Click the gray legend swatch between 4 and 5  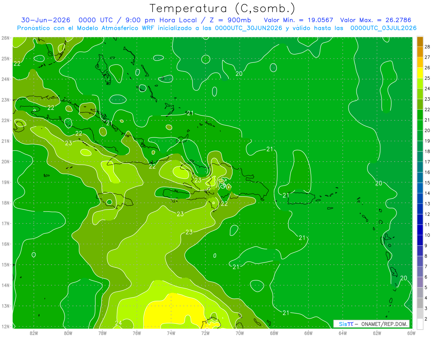tap(420, 292)
